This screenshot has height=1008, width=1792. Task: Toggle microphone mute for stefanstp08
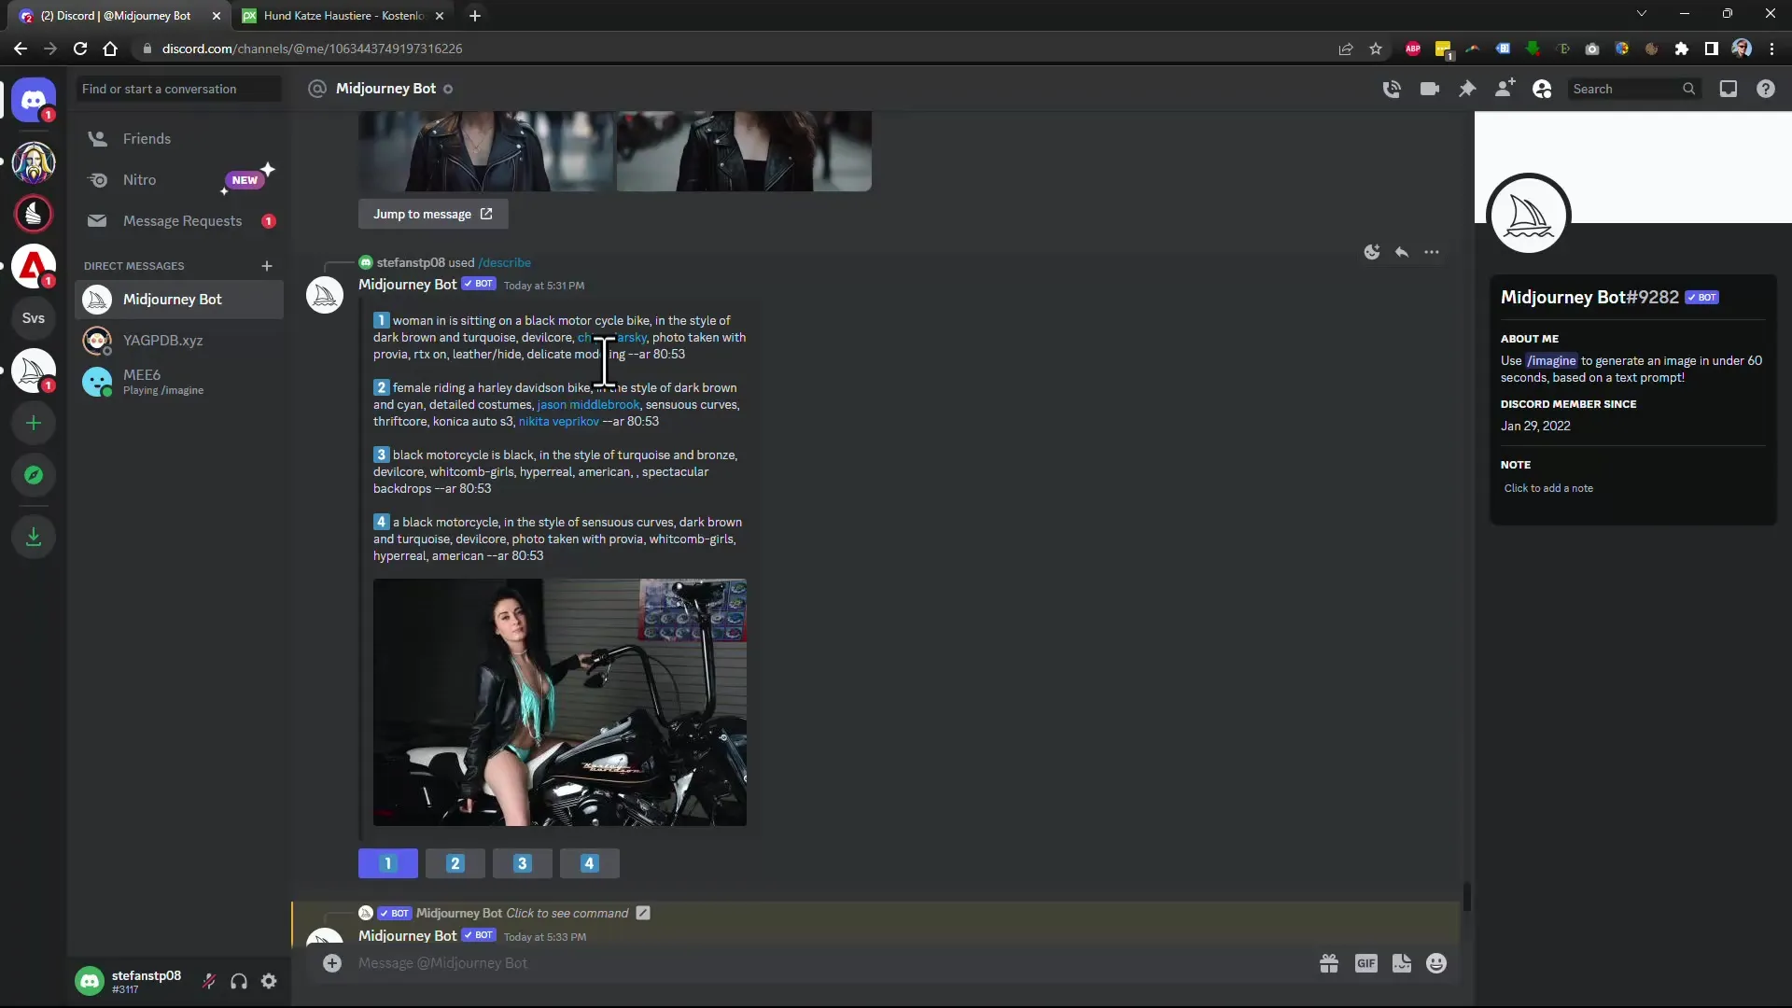pyautogui.click(x=209, y=981)
